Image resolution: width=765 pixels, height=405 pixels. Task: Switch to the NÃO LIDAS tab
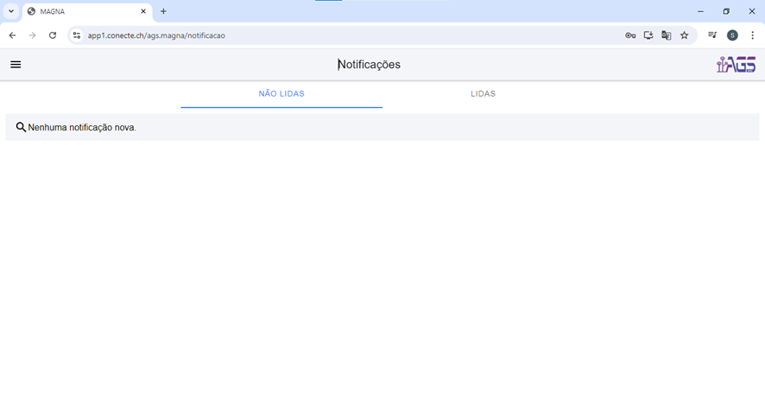[x=281, y=93]
